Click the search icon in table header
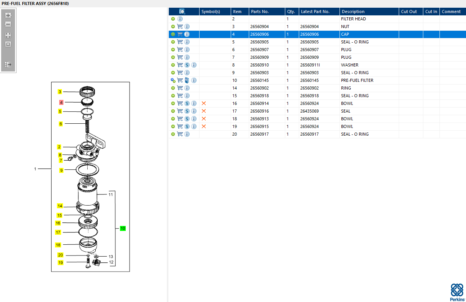The width and height of the screenshot is (466, 302). [x=182, y=12]
